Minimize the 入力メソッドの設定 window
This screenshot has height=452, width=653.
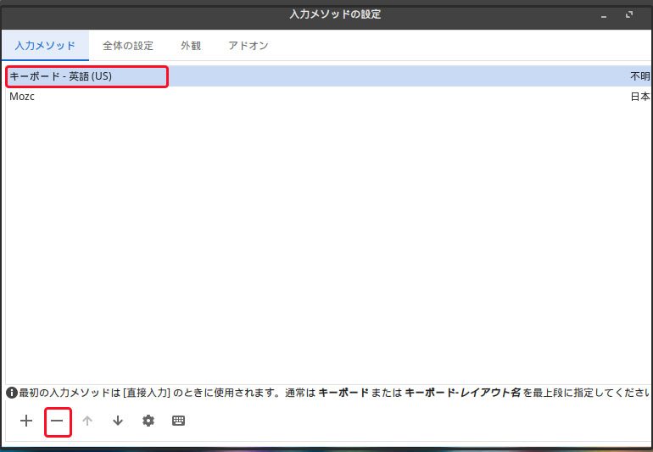(x=605, y=15)
